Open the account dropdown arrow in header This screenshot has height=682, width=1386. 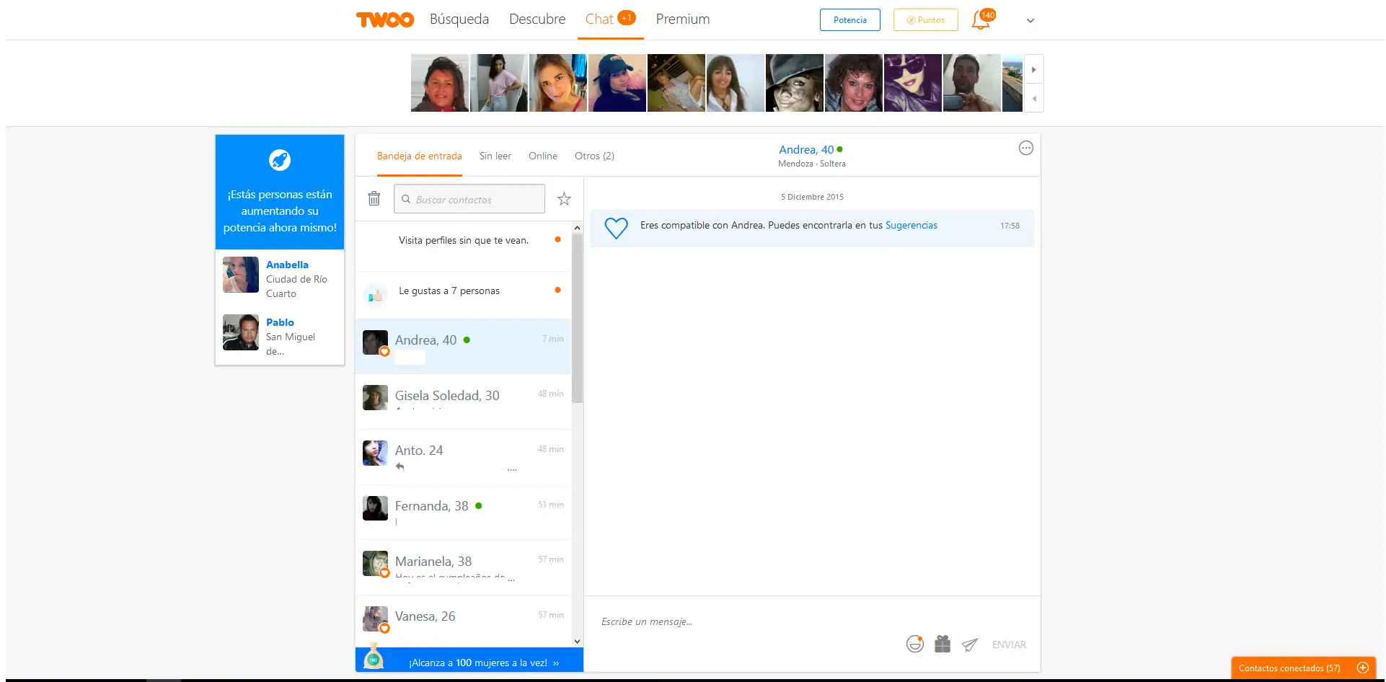coord(1030,21)
